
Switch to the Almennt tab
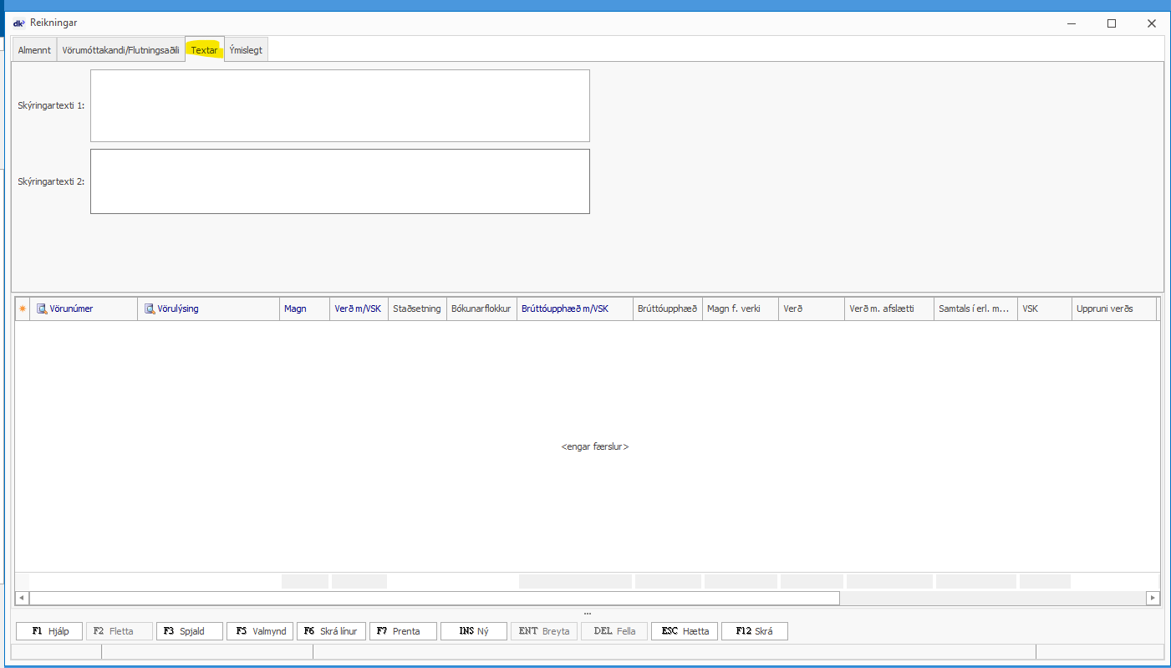[x=34, y=50]
